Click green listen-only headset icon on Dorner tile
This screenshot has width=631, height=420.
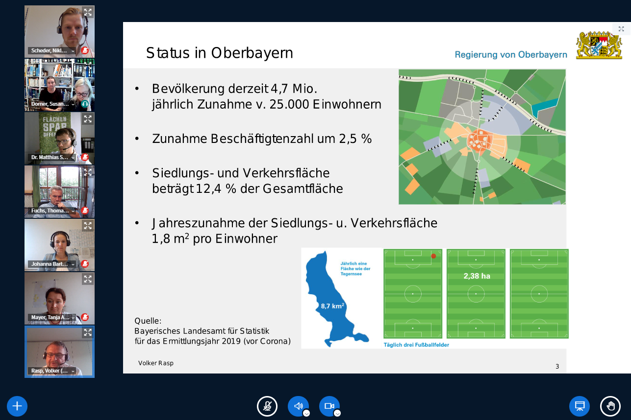point(85,104)
